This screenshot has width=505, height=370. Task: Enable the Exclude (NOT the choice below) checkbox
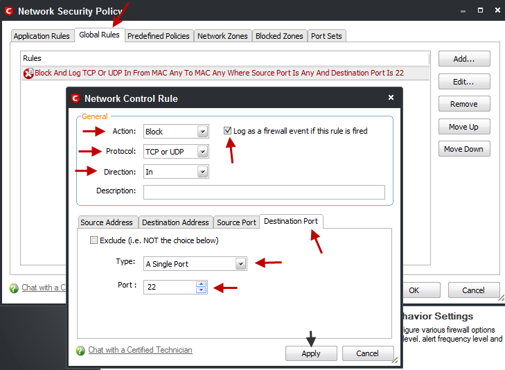pyautogui.click(x=94, y=240)
